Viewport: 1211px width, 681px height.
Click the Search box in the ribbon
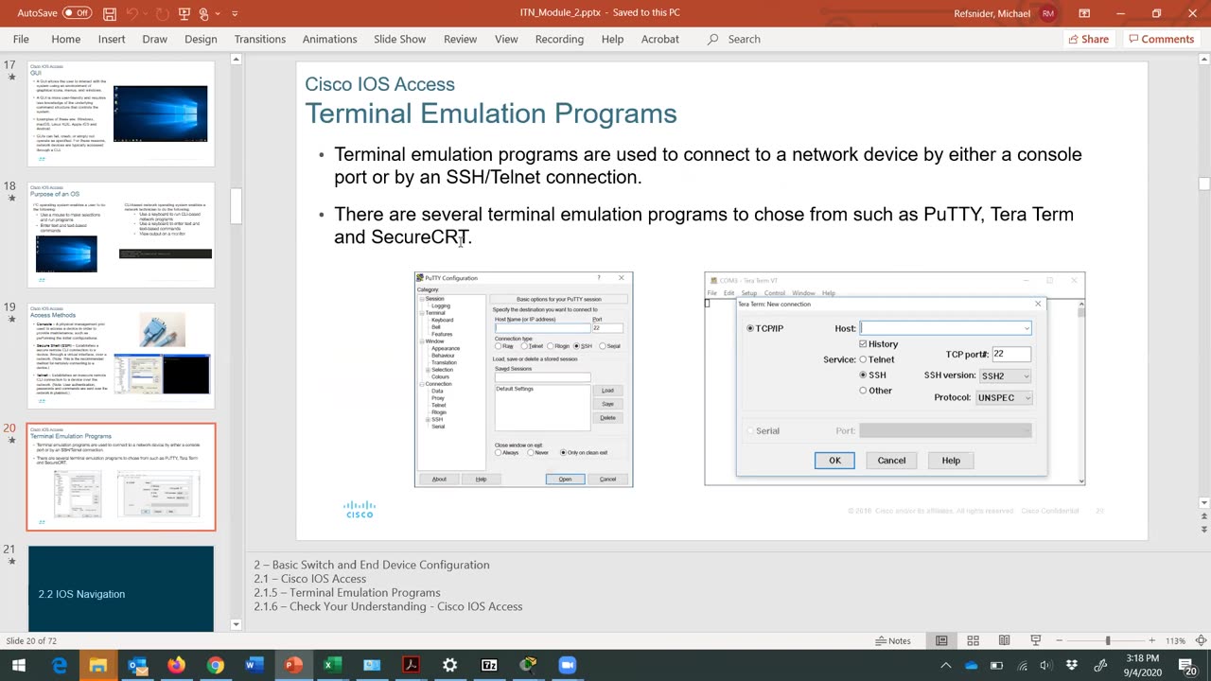744,39
